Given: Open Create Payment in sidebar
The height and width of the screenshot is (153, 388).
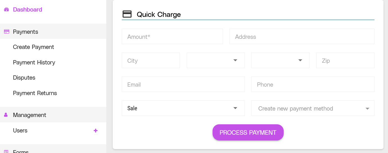Looking at the screenshot, I should tap(33, 47).
